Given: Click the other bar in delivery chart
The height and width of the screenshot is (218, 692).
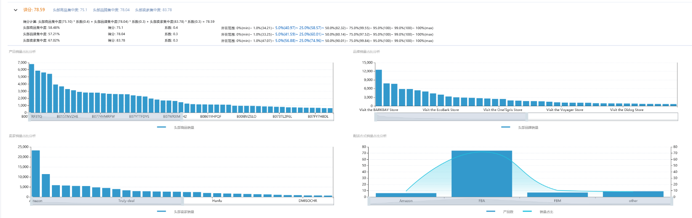Looking at the screenshot, I should 633,194.
